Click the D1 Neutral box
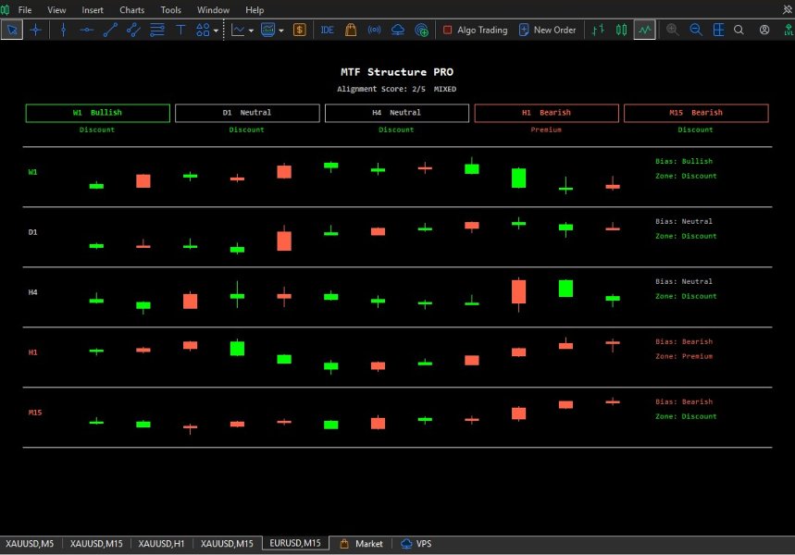 (x=247, y=113)
